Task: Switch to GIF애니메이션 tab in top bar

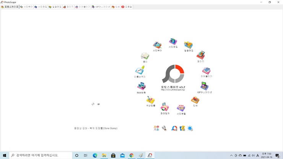Action: (x=101, y=7)
